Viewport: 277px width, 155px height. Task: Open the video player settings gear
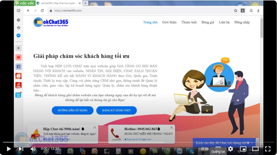coord(230,149)
